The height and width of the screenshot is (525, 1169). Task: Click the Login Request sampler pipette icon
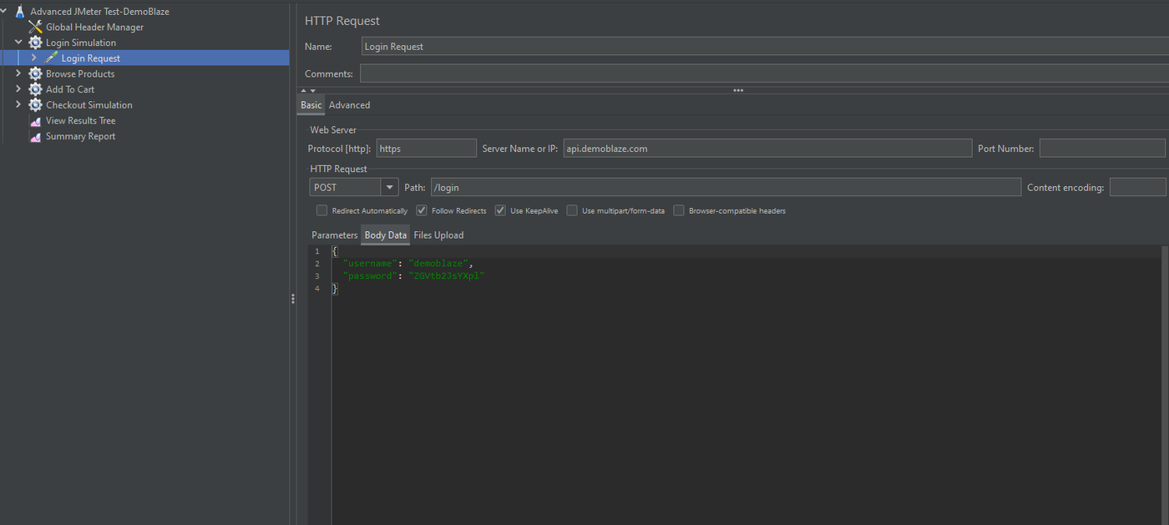51,58
